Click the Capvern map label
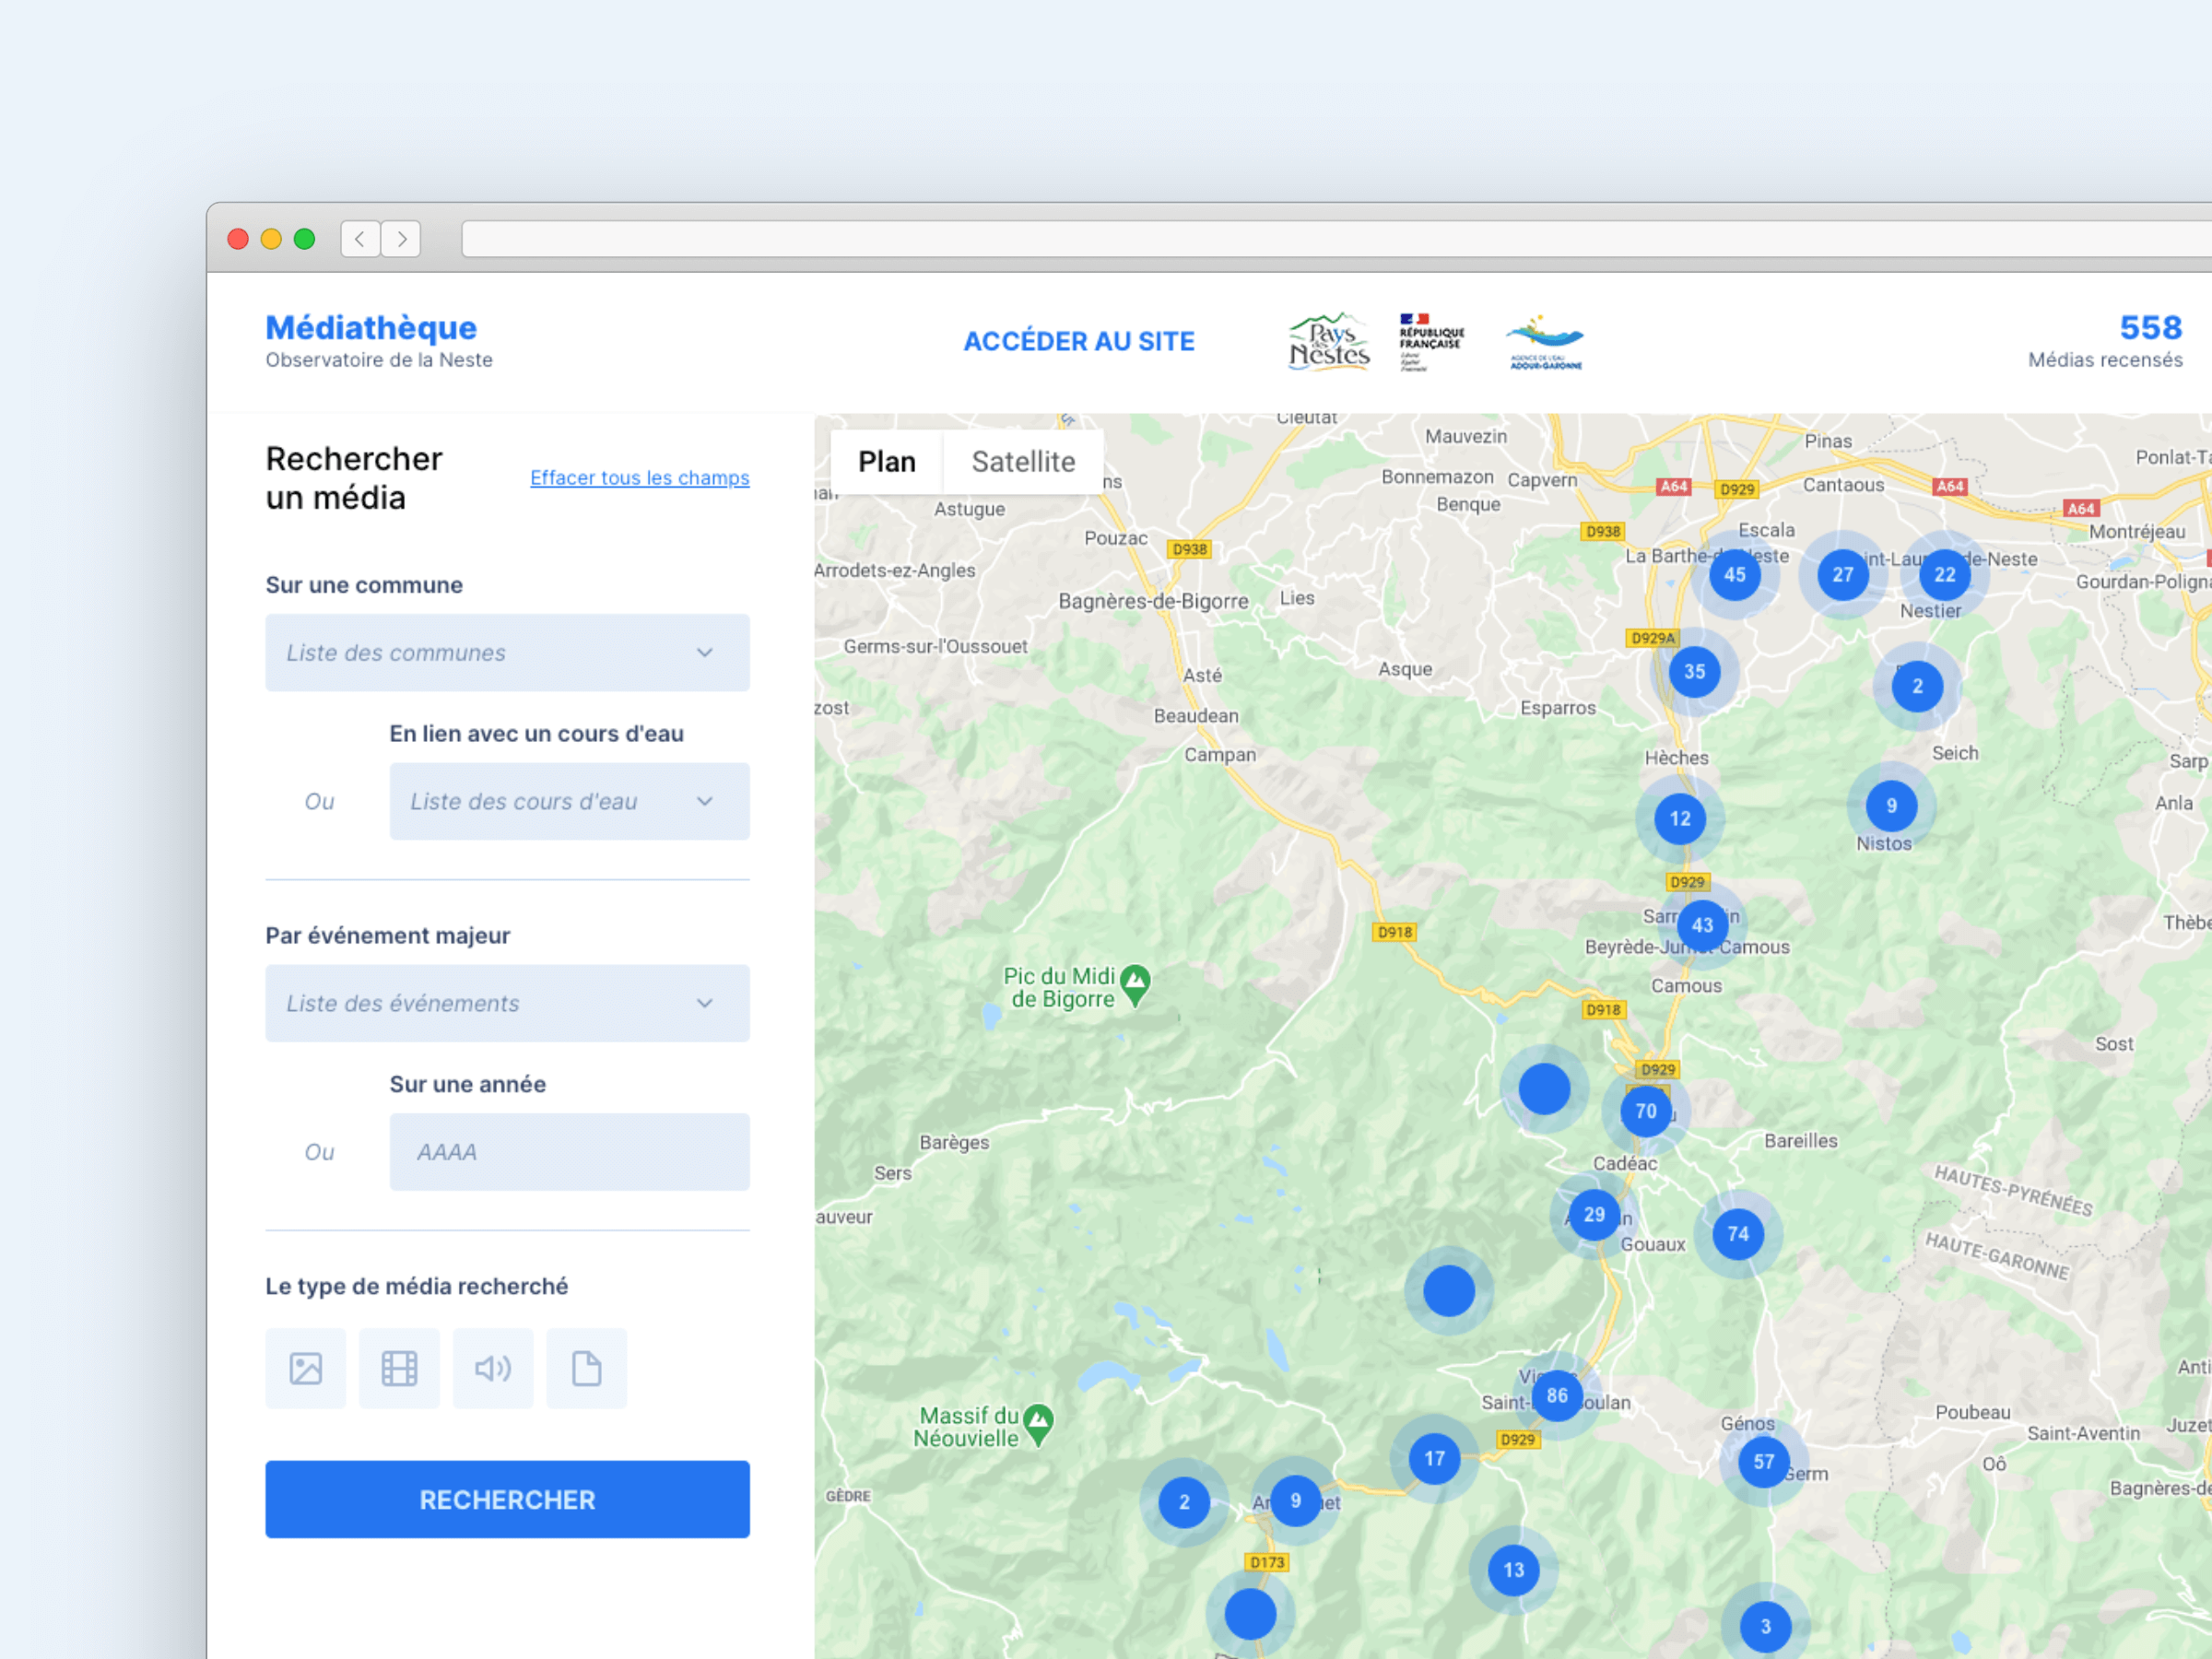 (x=1542, y=480)
